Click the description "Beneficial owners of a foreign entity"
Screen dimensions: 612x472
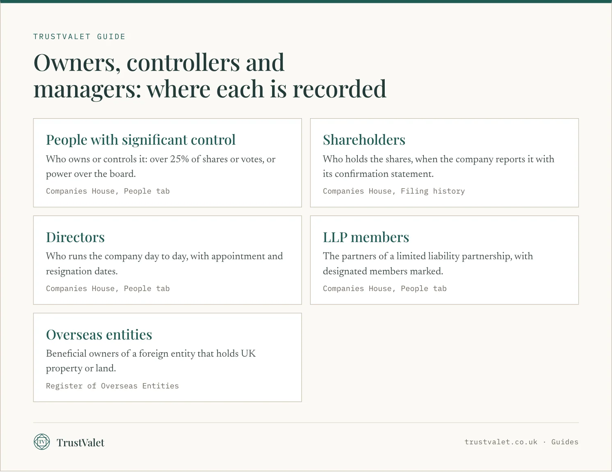(x=151, y=361)
